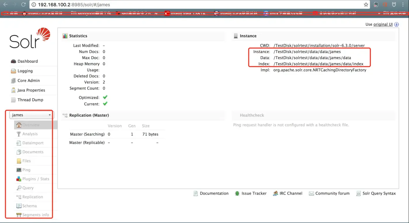Click the Instance path /TestDisk/solrtest/data/data/james

[x=307, y=52]
